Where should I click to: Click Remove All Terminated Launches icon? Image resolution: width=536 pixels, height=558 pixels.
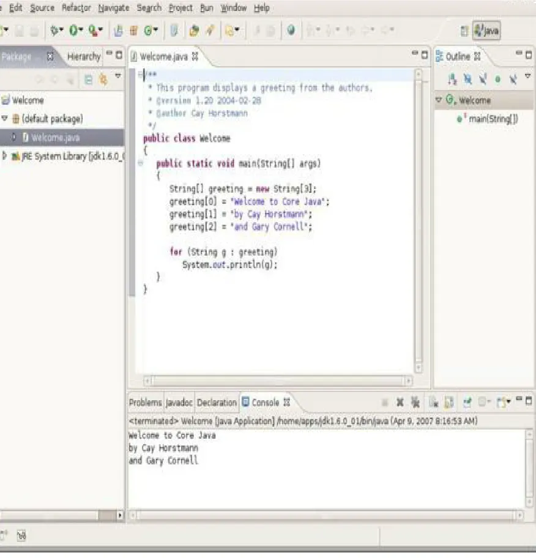click(x=415, y=403)
